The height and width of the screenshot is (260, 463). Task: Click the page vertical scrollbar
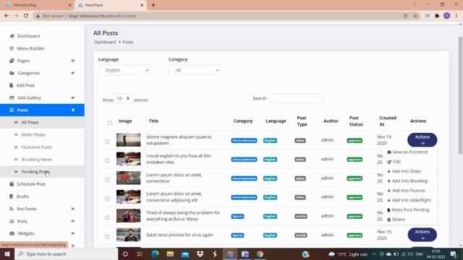tap(460, 95)
